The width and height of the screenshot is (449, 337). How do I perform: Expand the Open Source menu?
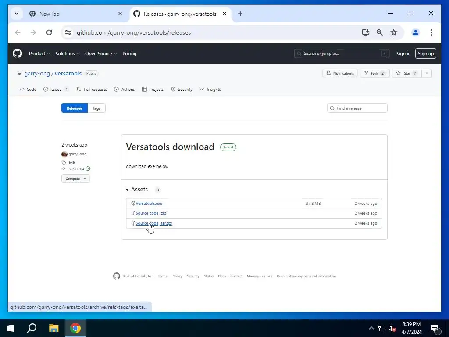(x=101, y=54)
